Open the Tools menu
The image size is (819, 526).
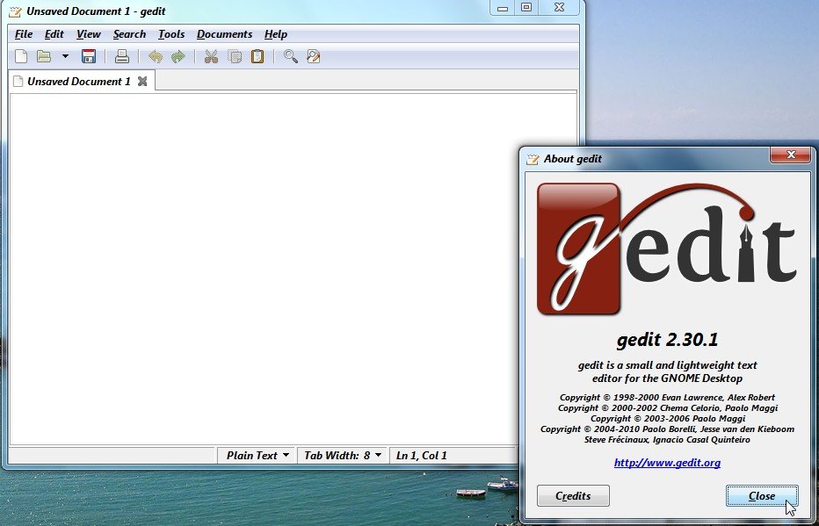coord(171,34)
